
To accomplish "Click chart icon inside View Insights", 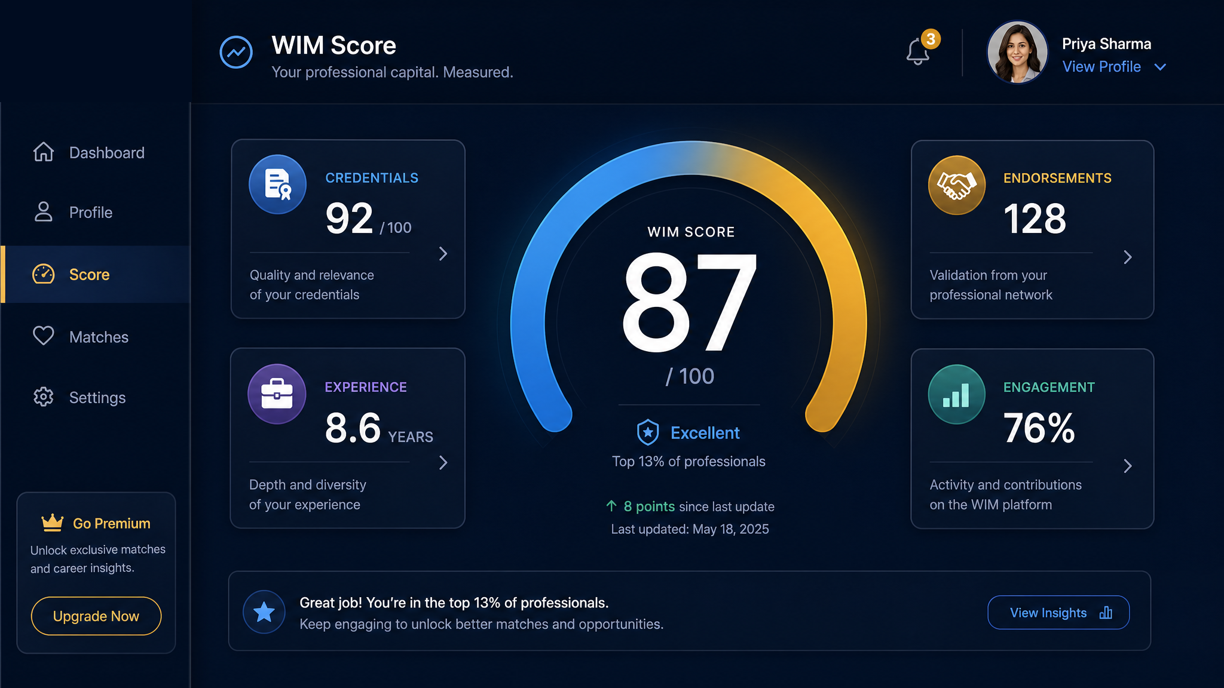I will [x=1106, y=613].
